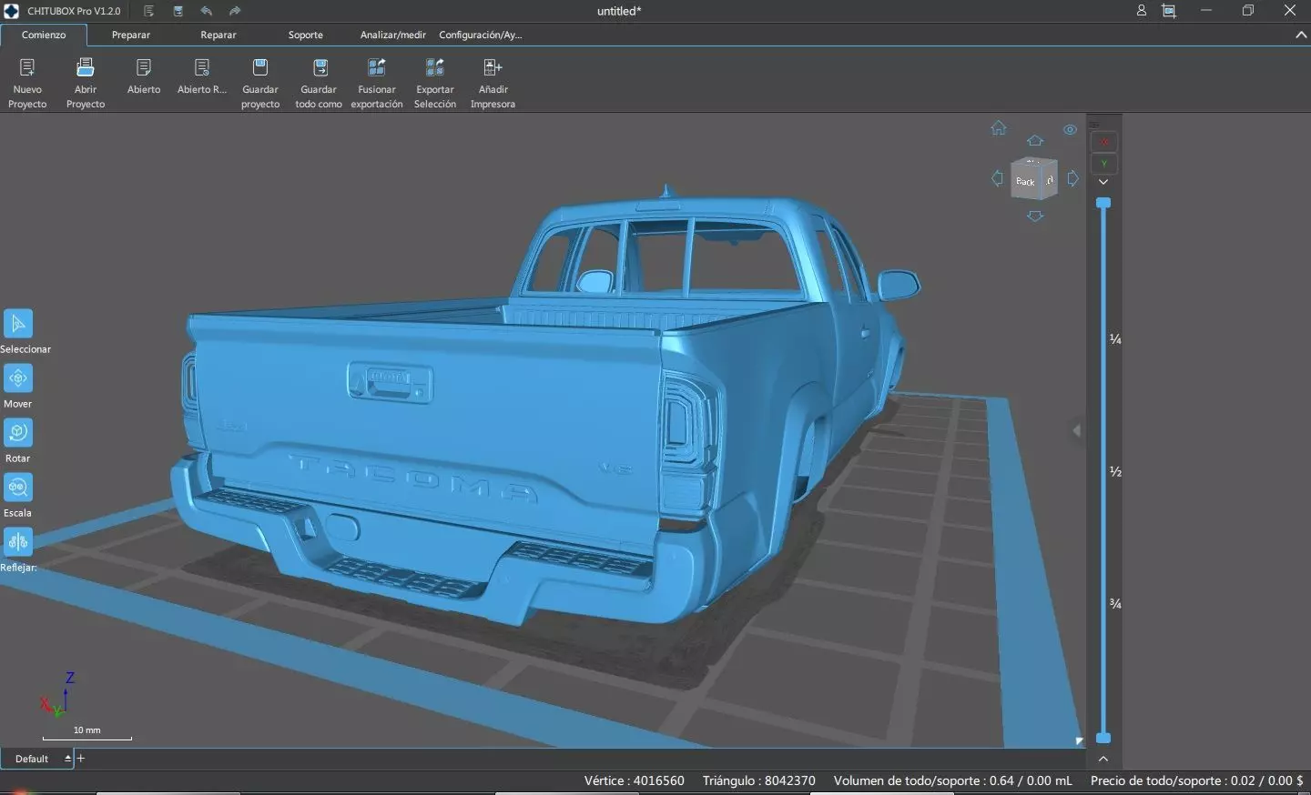The image size is (1311, 795).
Task: Switch to the Configuración/Ay... tab
Action: point(481,35)
